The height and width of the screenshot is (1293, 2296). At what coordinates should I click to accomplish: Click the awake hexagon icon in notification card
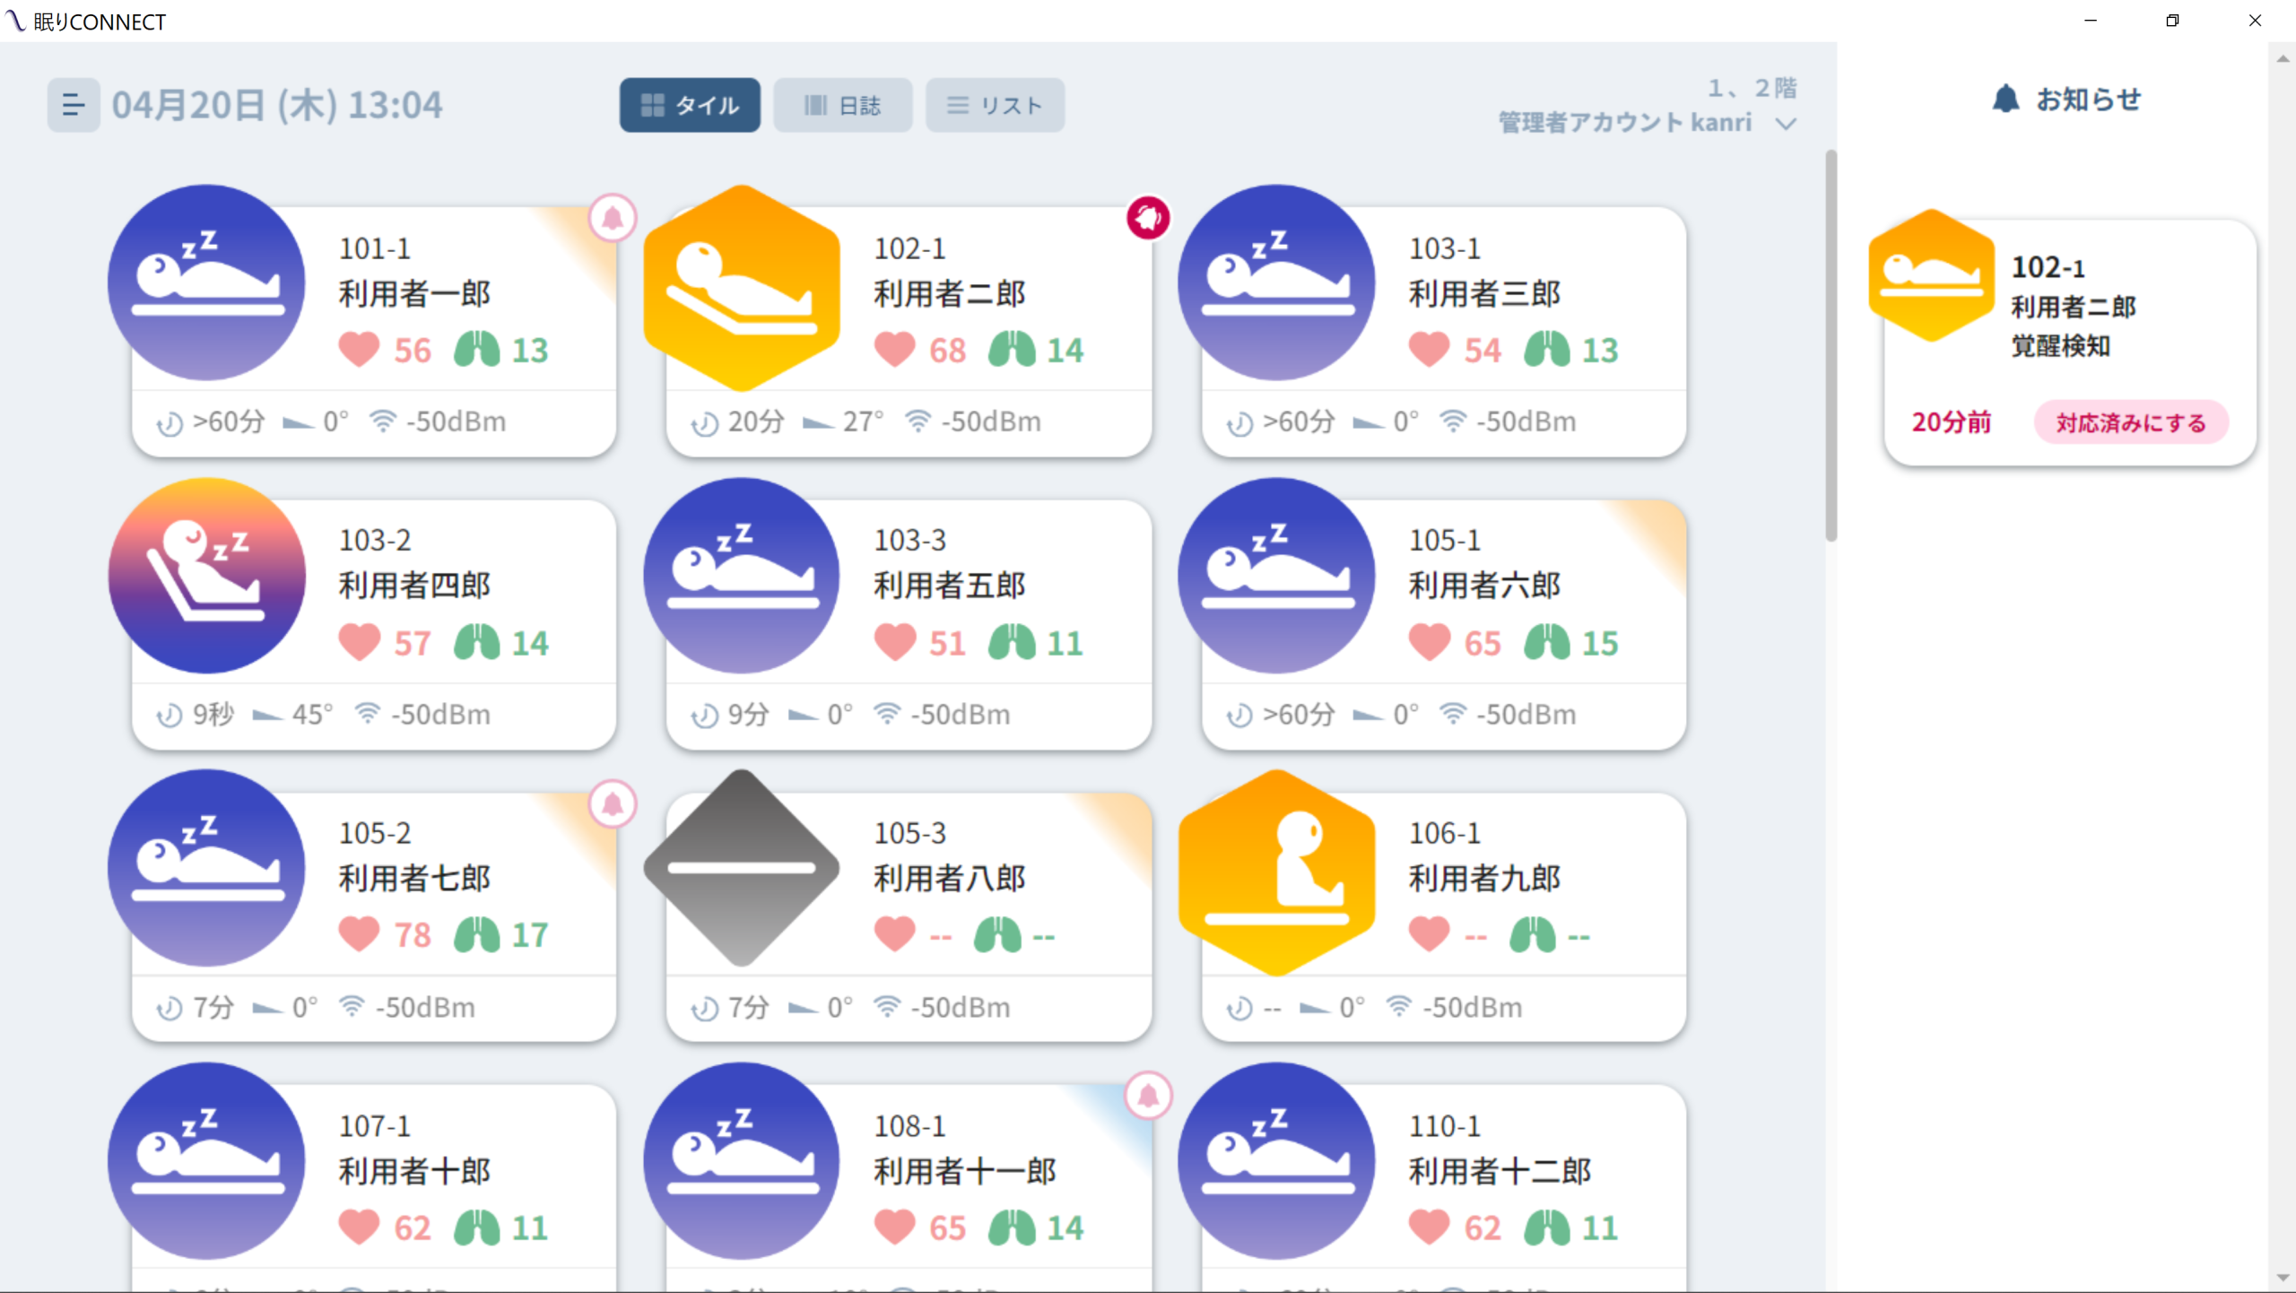click(1931, 276)
